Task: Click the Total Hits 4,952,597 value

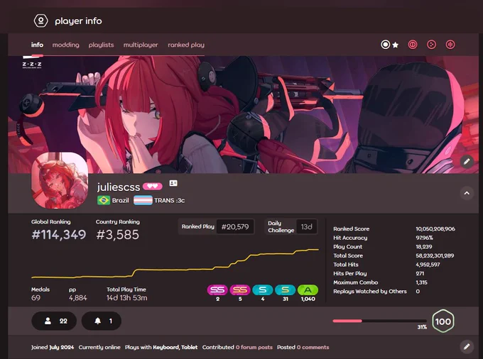Action: click(428, 265)
